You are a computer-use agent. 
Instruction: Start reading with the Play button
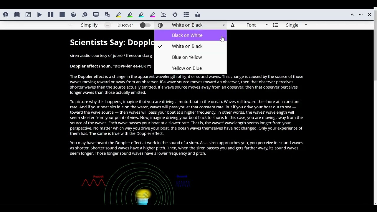click(x=39, y=15)
